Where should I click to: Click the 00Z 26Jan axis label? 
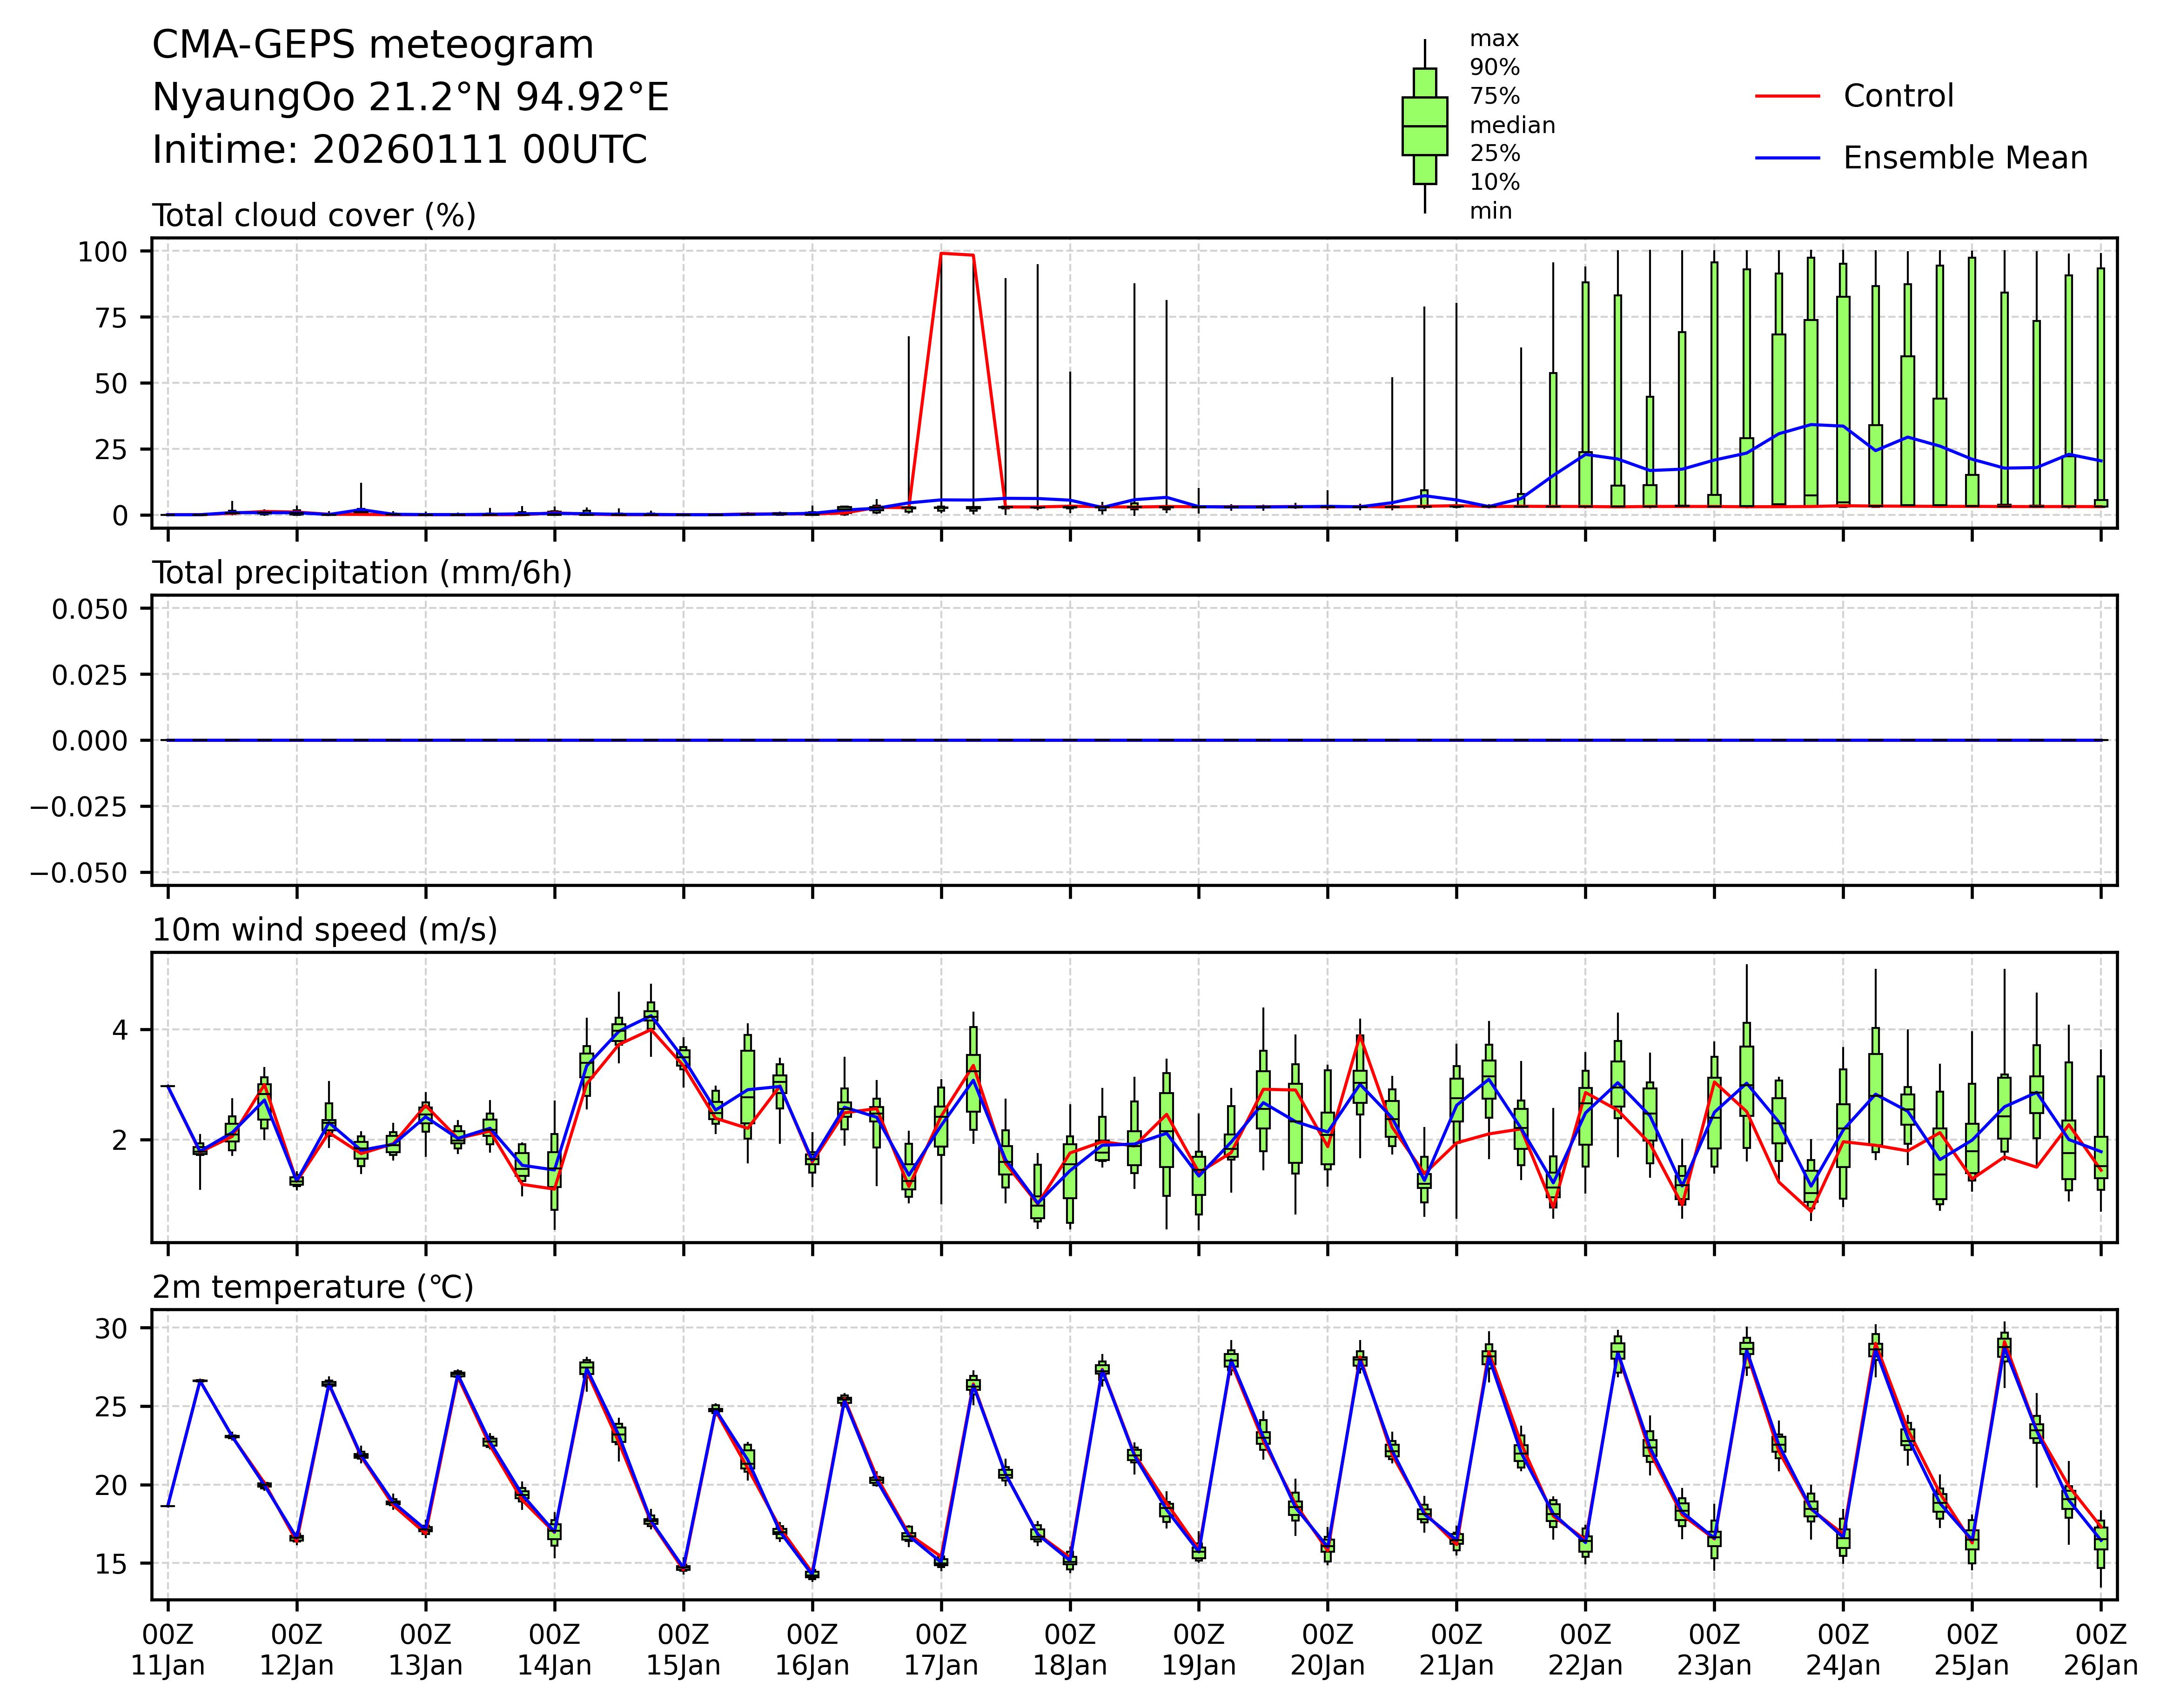click(x=2100, y=1651)
